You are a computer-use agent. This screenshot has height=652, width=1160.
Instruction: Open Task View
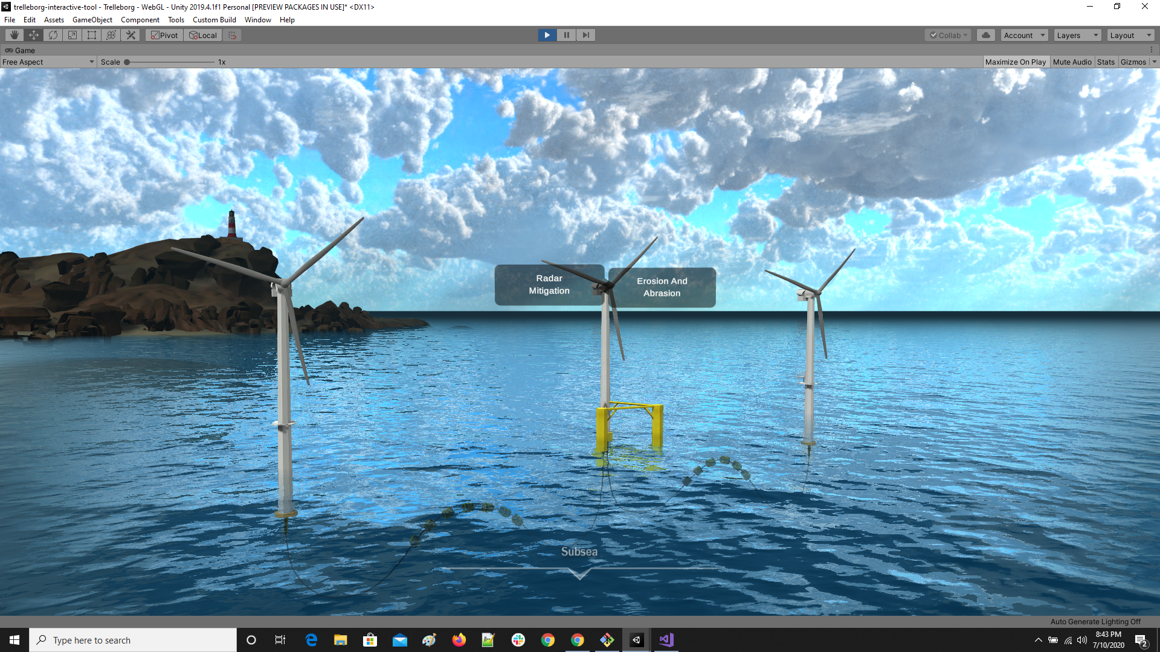point(280,640)
